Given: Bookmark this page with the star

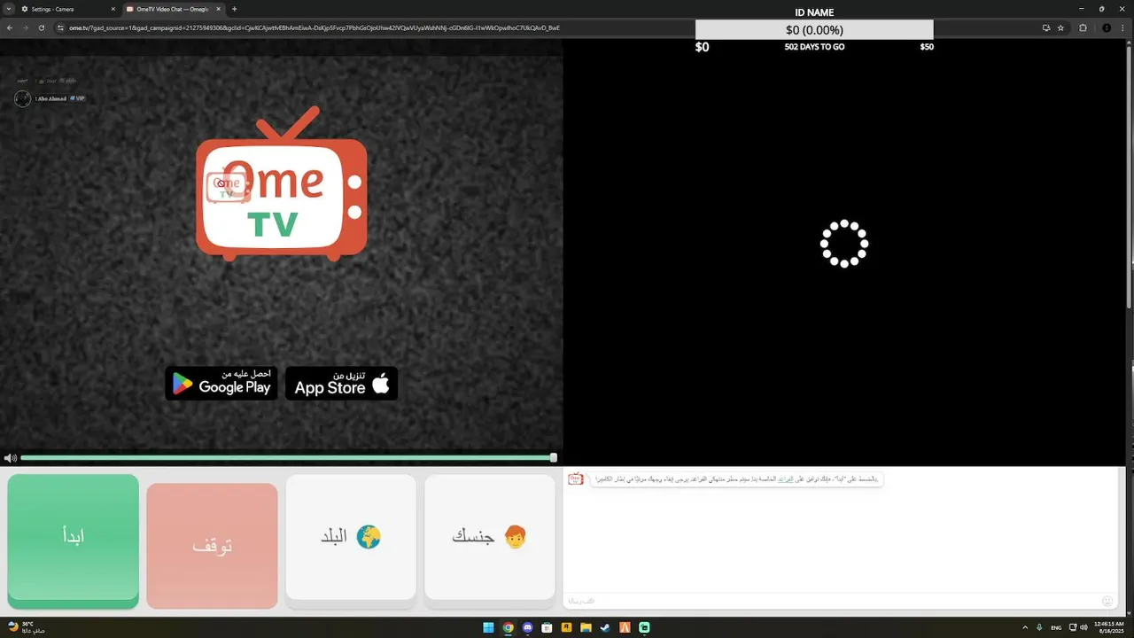Looking at the screenshot, I should tap(1060, 27).
